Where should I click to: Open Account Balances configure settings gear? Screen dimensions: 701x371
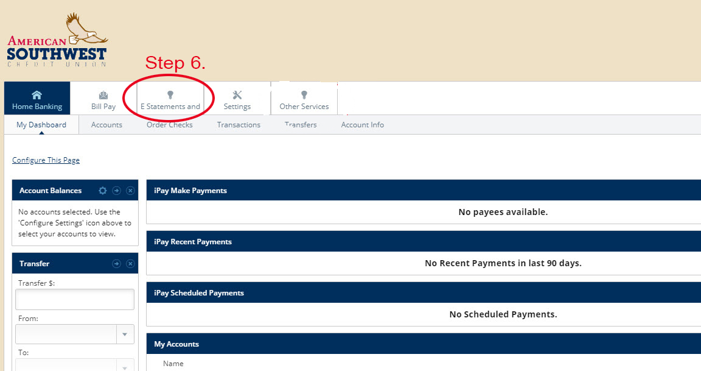(x=102, y=191)
